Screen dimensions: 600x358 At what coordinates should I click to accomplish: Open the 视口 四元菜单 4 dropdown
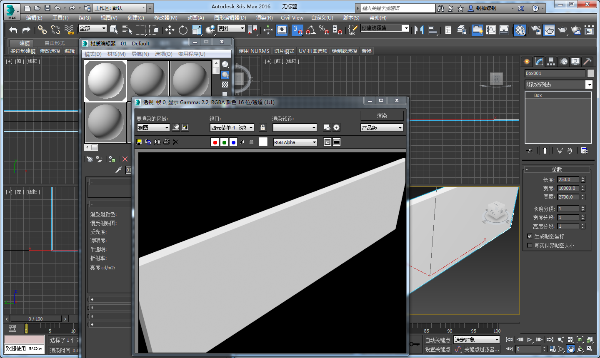point(232,128)
